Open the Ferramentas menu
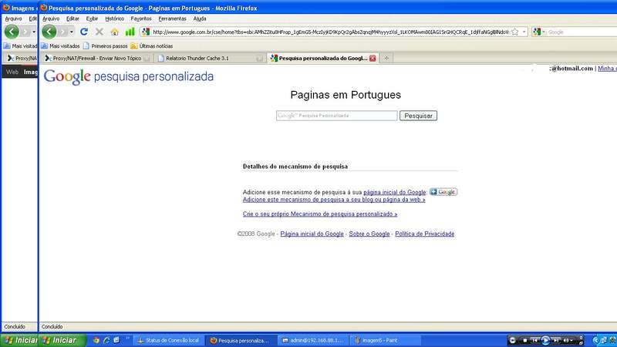 172,19
